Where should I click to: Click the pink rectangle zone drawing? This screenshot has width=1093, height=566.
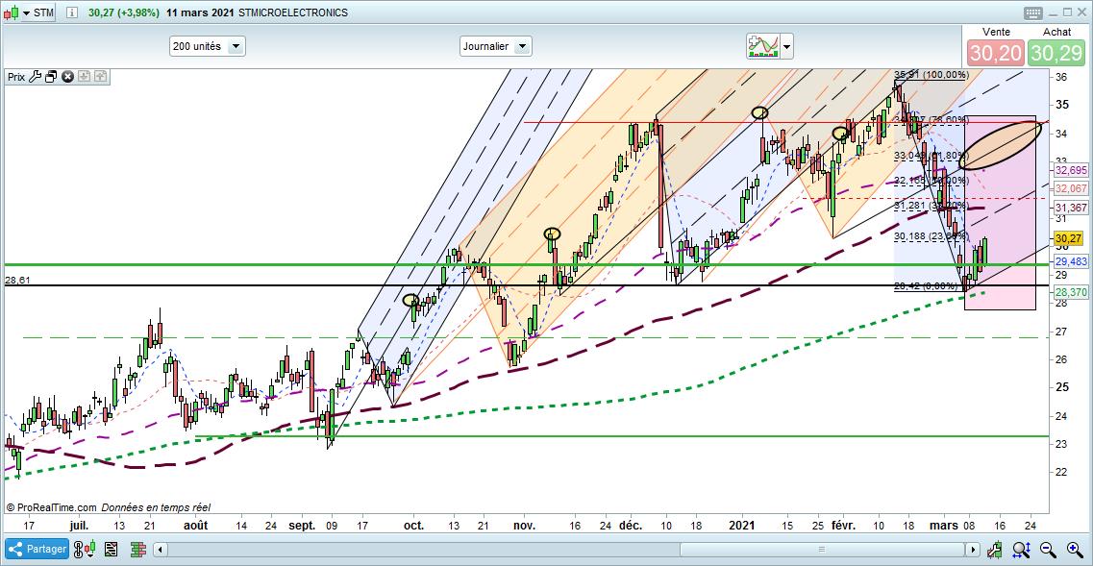pyautogui.click(x=1001, y=212)
